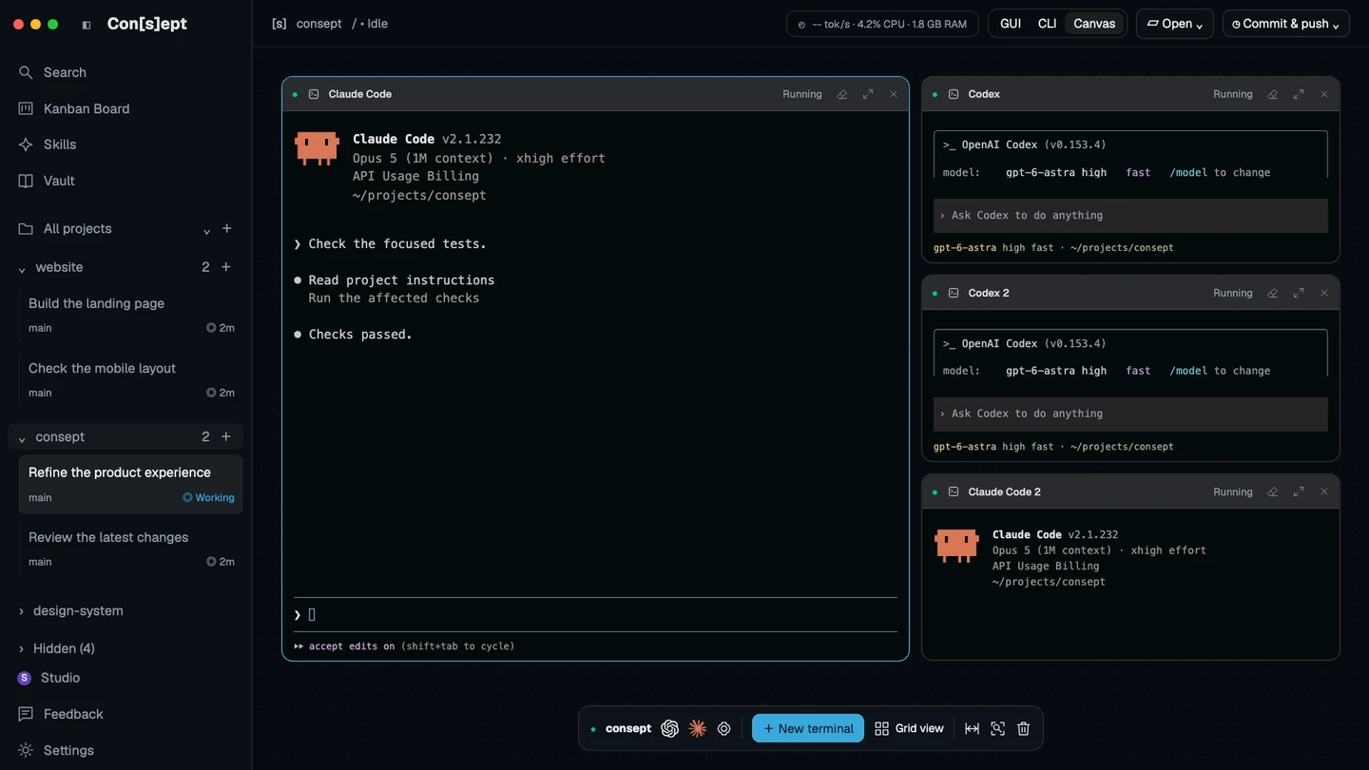Switch to the Canvas view tab
Screen dimensions: 1369x770
[x=1094, y=24]
